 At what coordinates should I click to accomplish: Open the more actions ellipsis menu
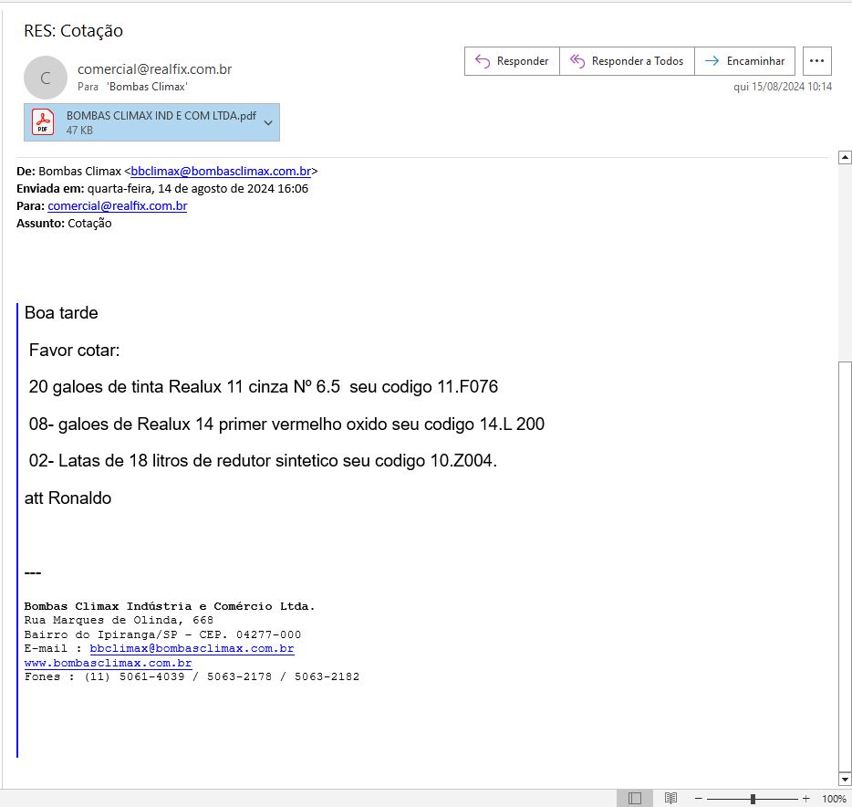click(x=817, y=61)
